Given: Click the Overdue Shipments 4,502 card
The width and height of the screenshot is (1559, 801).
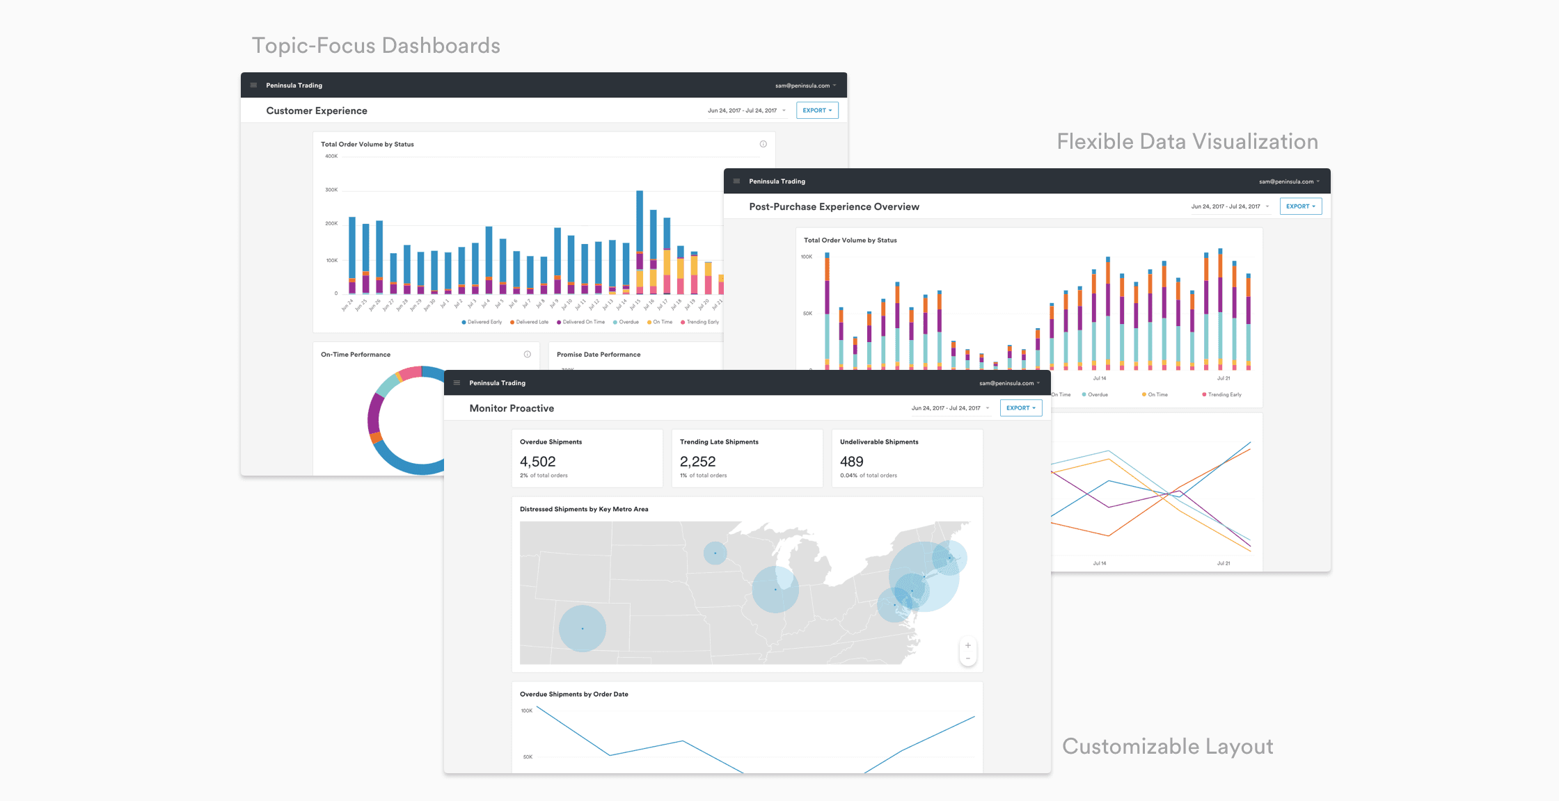Looking at the screenshot, I should pyautogui.click(x=587, y=458).
